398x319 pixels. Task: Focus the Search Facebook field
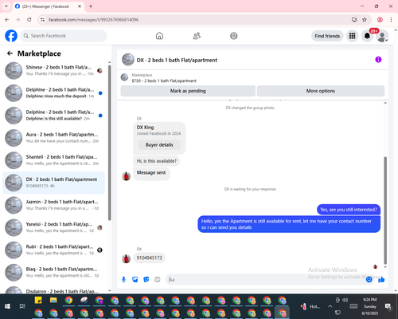[64, 36]
